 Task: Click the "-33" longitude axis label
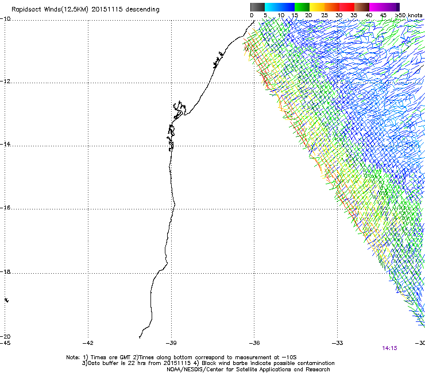point(338,343)
